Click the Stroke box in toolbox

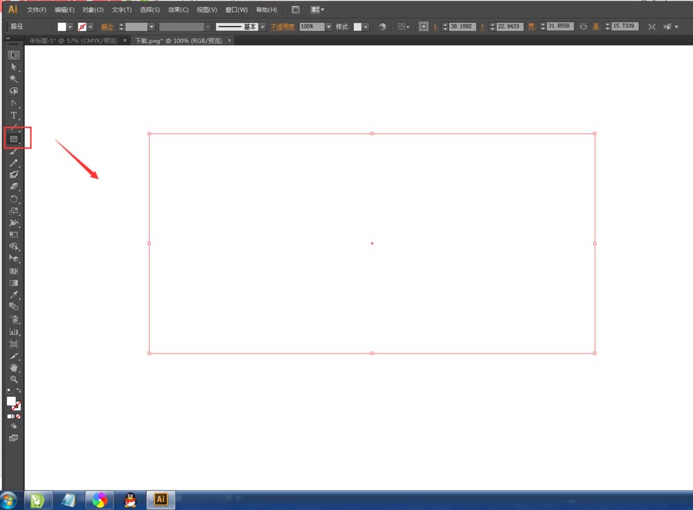click(17, 406)
